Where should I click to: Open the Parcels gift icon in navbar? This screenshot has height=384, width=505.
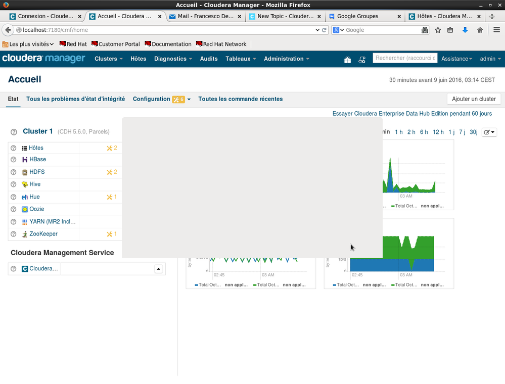point(347,59)
